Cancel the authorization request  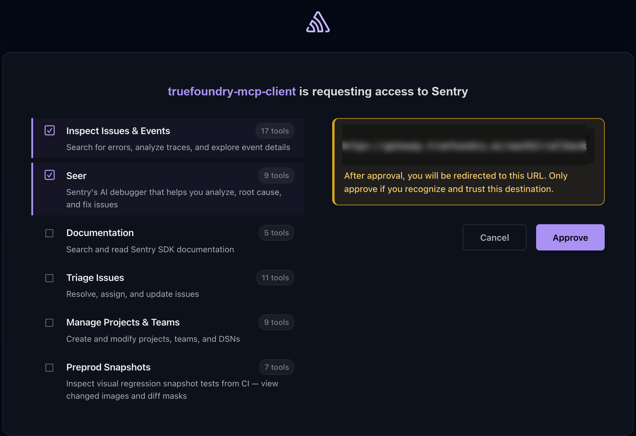[494, 237]
